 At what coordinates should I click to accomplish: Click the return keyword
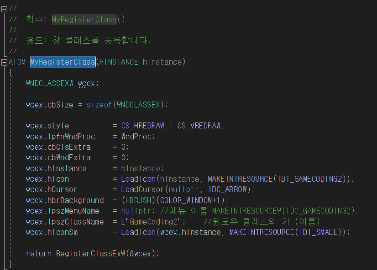39,254
